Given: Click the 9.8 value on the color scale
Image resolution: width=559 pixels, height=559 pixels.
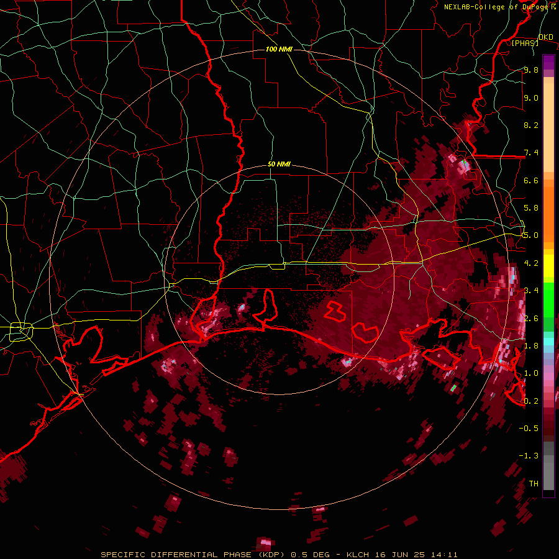Looking at the screenshot, I should [x=531, y=70].
